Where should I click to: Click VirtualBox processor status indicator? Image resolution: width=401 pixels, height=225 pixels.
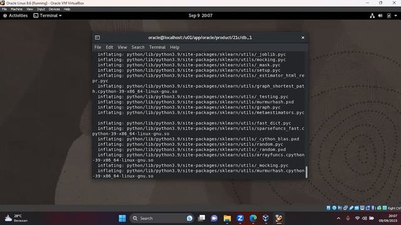pos(373,208)
